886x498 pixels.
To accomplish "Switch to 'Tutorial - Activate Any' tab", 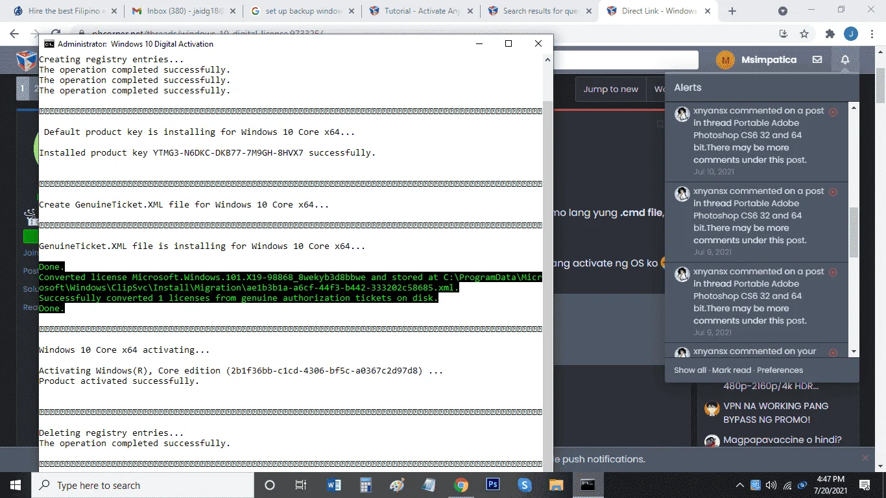I will [x=420, y=11].
